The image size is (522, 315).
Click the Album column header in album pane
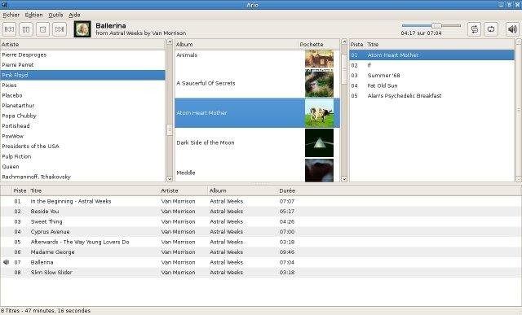click(x=237, y=44)
